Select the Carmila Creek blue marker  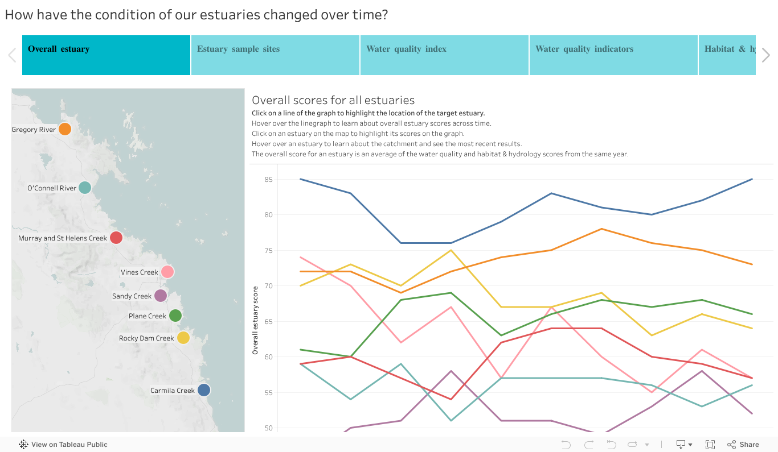(204, 390)
